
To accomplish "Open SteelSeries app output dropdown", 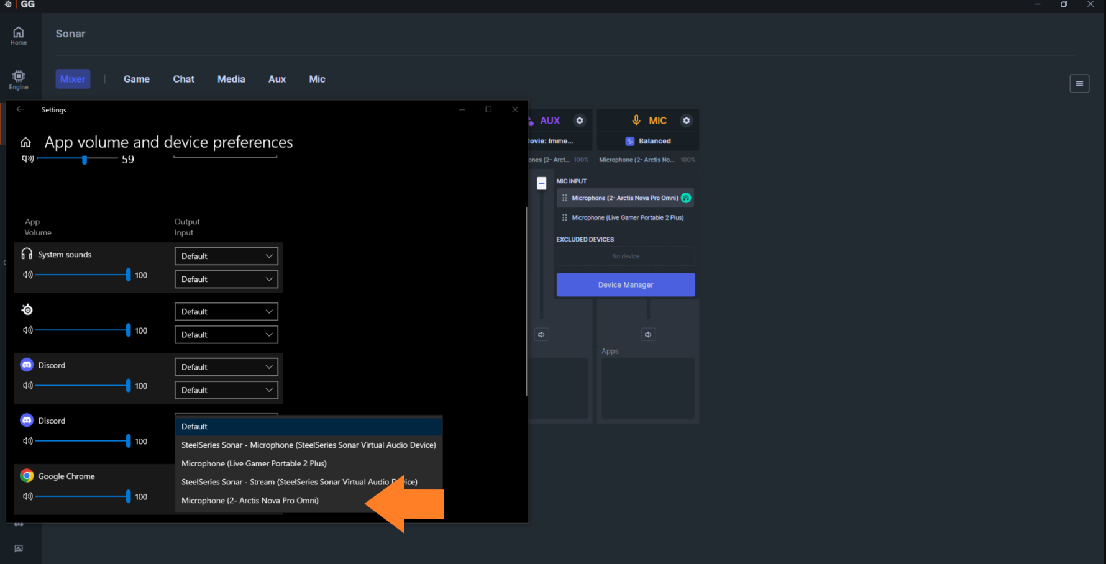I will (226, 312).
